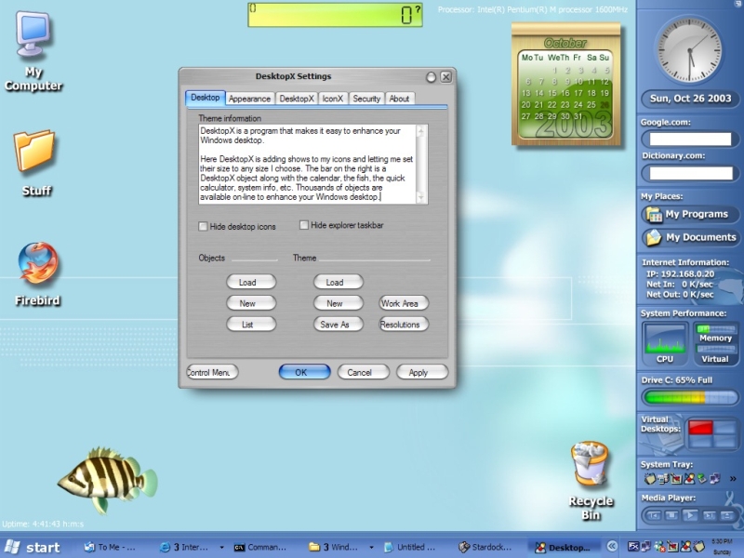Open the IconX tab
This screenshot has width=744, height=558.
[x=333, y=99]
